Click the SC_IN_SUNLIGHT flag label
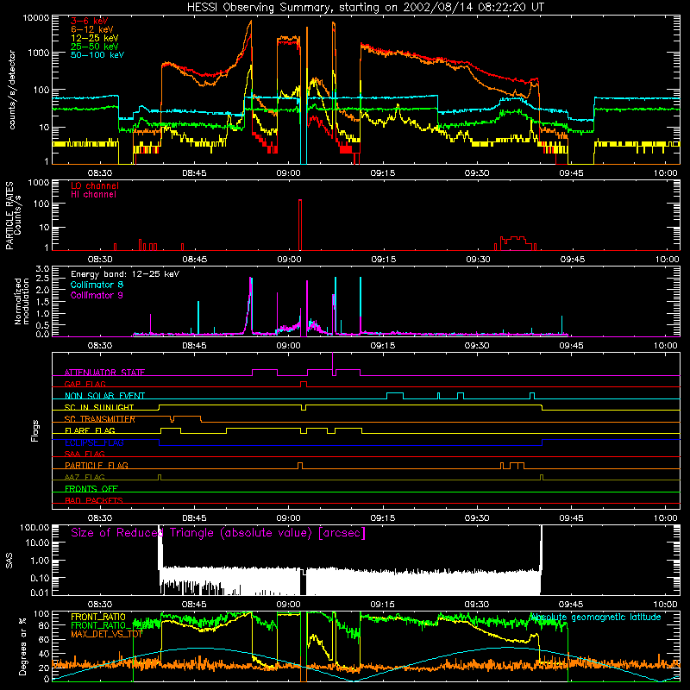Screen dimensions: 690x690 (x=99, y=407)
